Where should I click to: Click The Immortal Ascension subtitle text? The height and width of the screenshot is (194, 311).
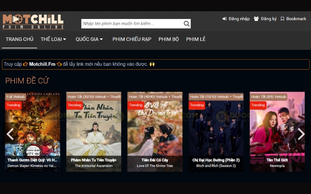point(94,166)
